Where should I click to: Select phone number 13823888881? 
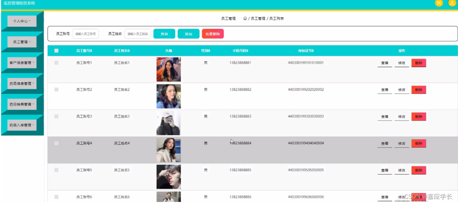click(x=241, y=63)
